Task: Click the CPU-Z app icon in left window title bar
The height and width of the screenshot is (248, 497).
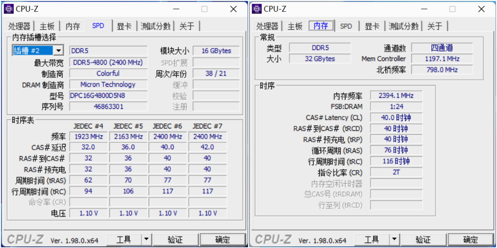Action: pos(9,9)
